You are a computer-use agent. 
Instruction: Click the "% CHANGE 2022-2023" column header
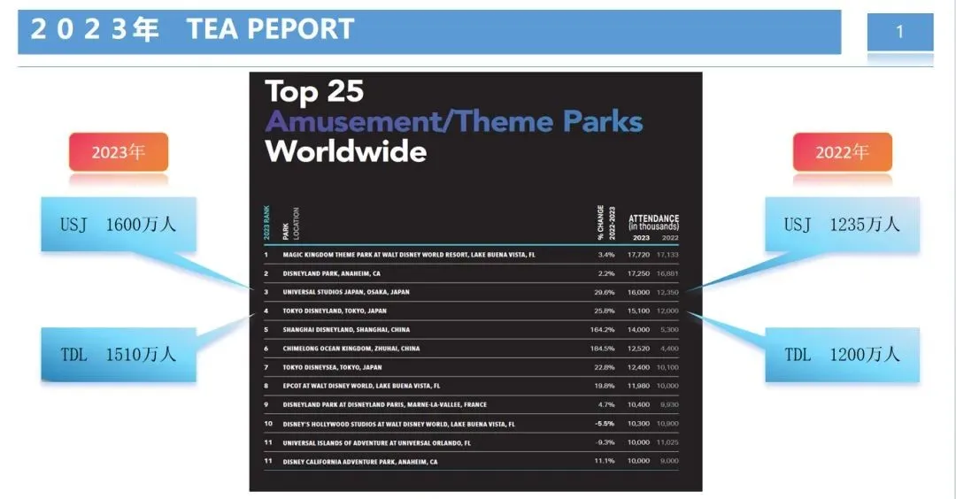coord(606,222)
